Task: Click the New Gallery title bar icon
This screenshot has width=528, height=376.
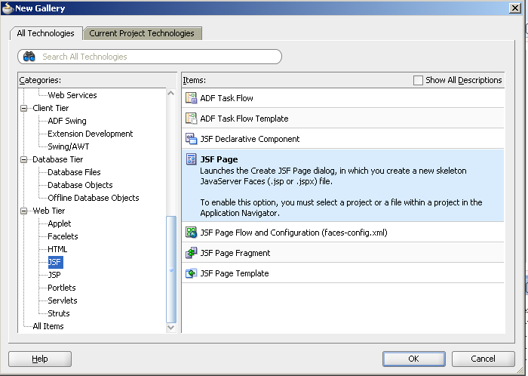Action: [x=8, y=8]
